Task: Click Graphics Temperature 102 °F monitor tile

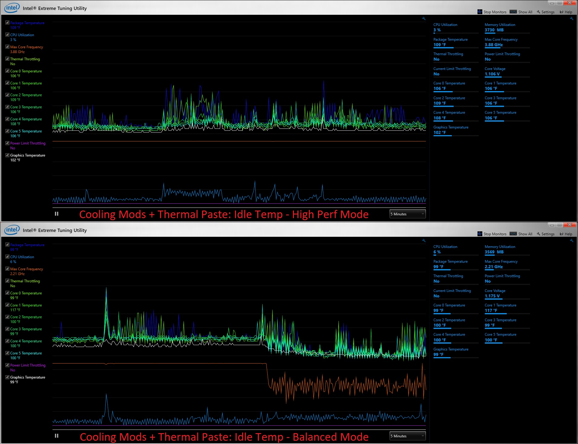Action: [456, 130]
